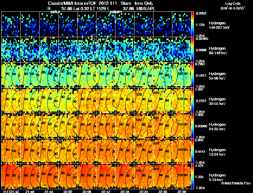Click the '-1.124' colorbar midpoint value
This screenshot has height=193, width=253.
pyautogui.click(x=200, y=25)
